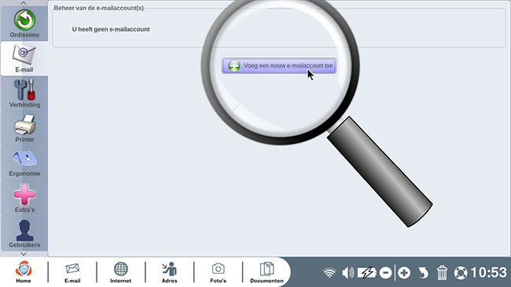Launch Internet from the bottom bar
The width and height of the screenshot is (511, 287).
tap(120, 272)
